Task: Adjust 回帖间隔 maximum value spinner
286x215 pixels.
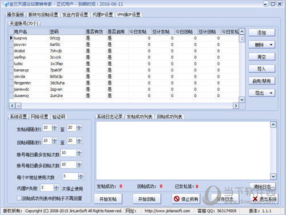Action: [x=79, y=141]
